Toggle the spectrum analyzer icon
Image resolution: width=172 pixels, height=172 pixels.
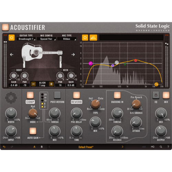[93, 37]
